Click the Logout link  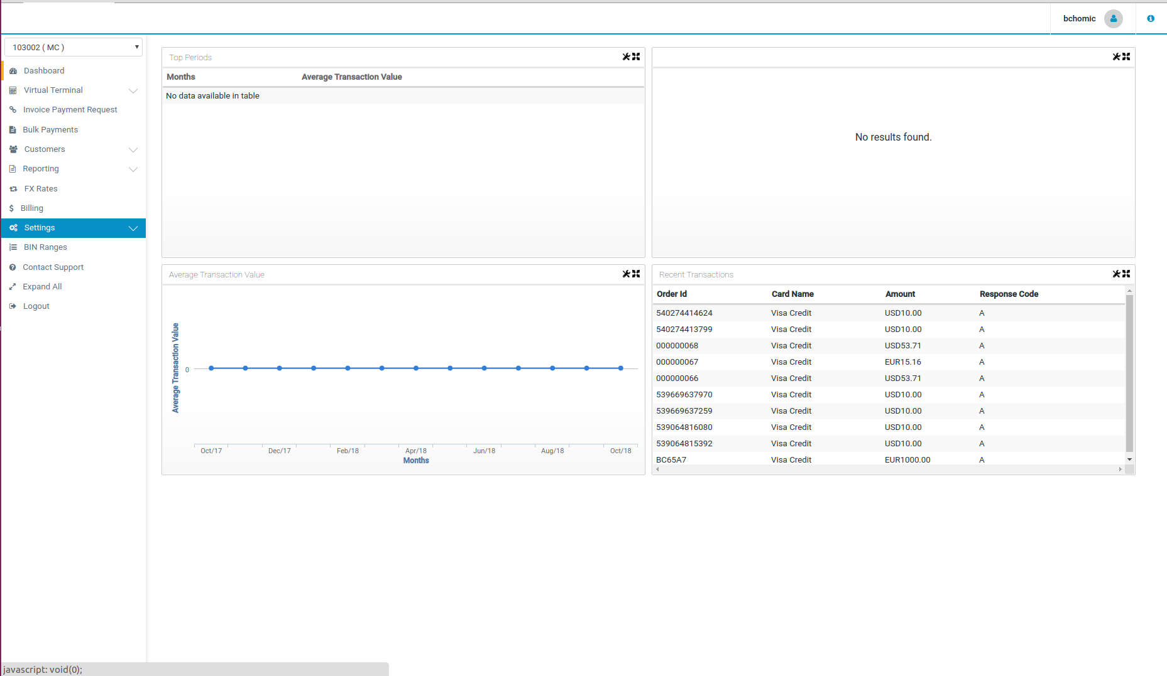pos(36,306)
